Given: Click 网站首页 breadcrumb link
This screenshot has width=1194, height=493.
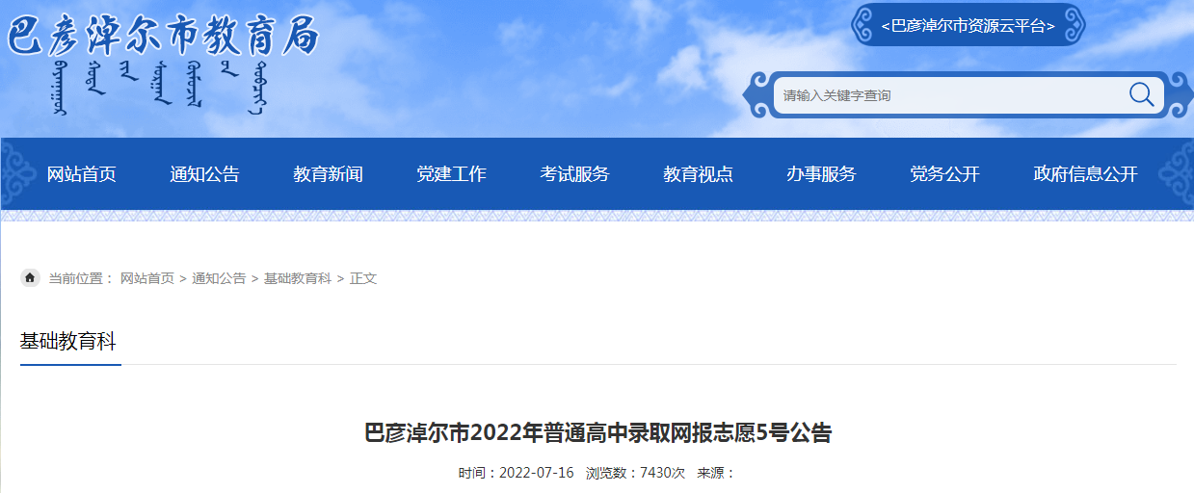Looking at the screenshot, I should click(x=147, y=278).
